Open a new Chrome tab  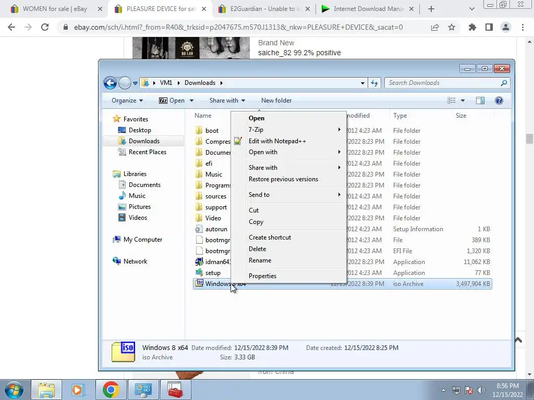[431, 9]
